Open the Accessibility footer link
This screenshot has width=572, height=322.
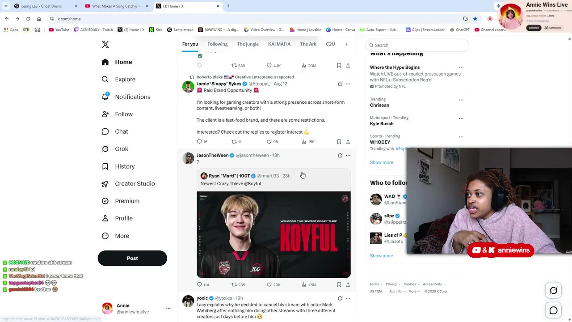(x=433, y=284)
